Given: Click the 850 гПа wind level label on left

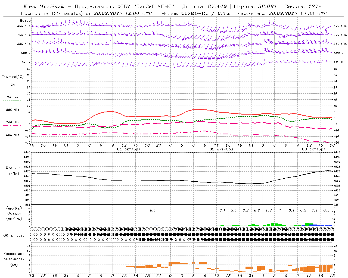Looking at the screenshot, I should tap(24, 44).
